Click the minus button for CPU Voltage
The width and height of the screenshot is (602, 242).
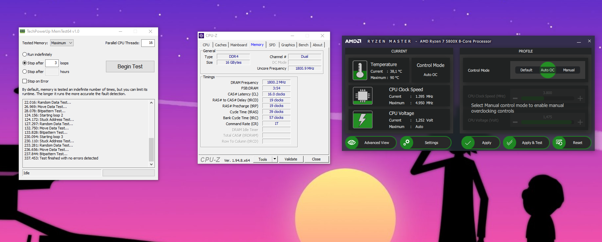point(515,122)
